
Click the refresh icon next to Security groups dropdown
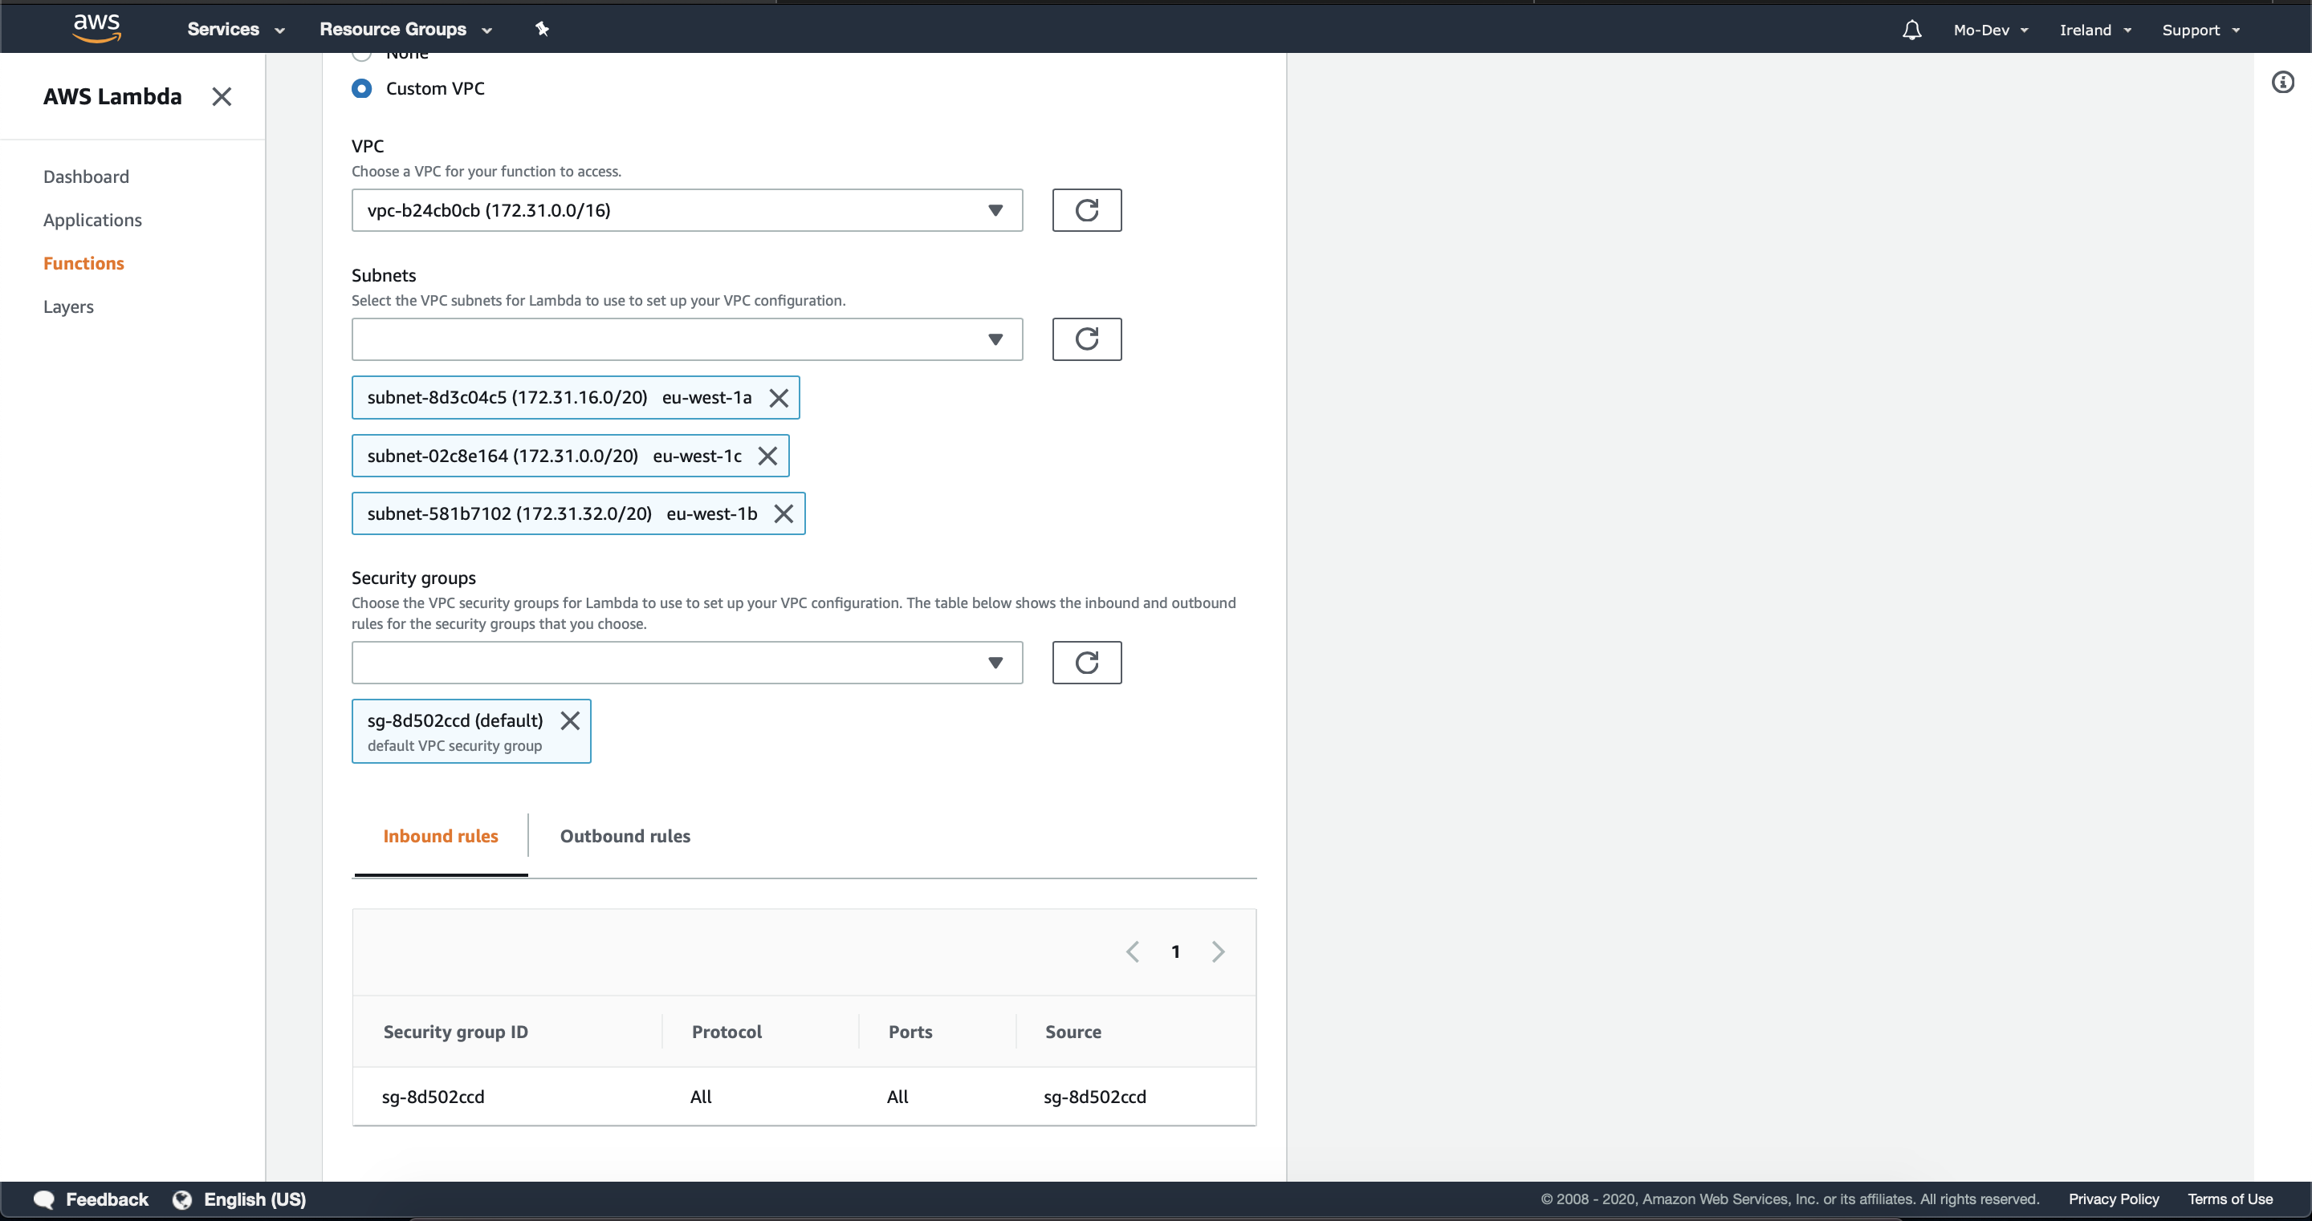pos(1085,662)
